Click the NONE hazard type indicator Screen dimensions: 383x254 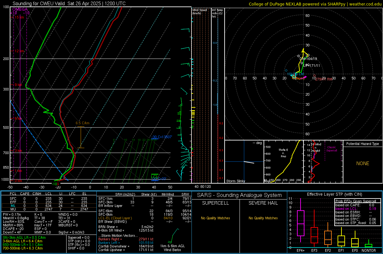pyautogui.click(x=363, y=163)
